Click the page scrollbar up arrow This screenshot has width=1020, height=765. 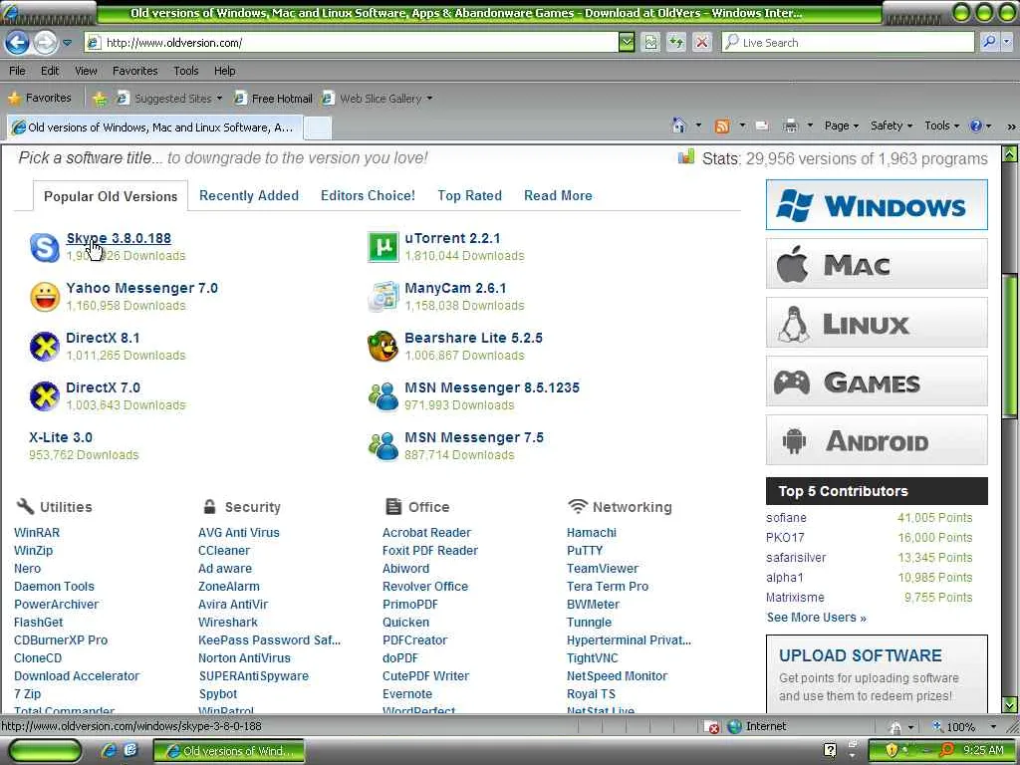coord(1010,154)
